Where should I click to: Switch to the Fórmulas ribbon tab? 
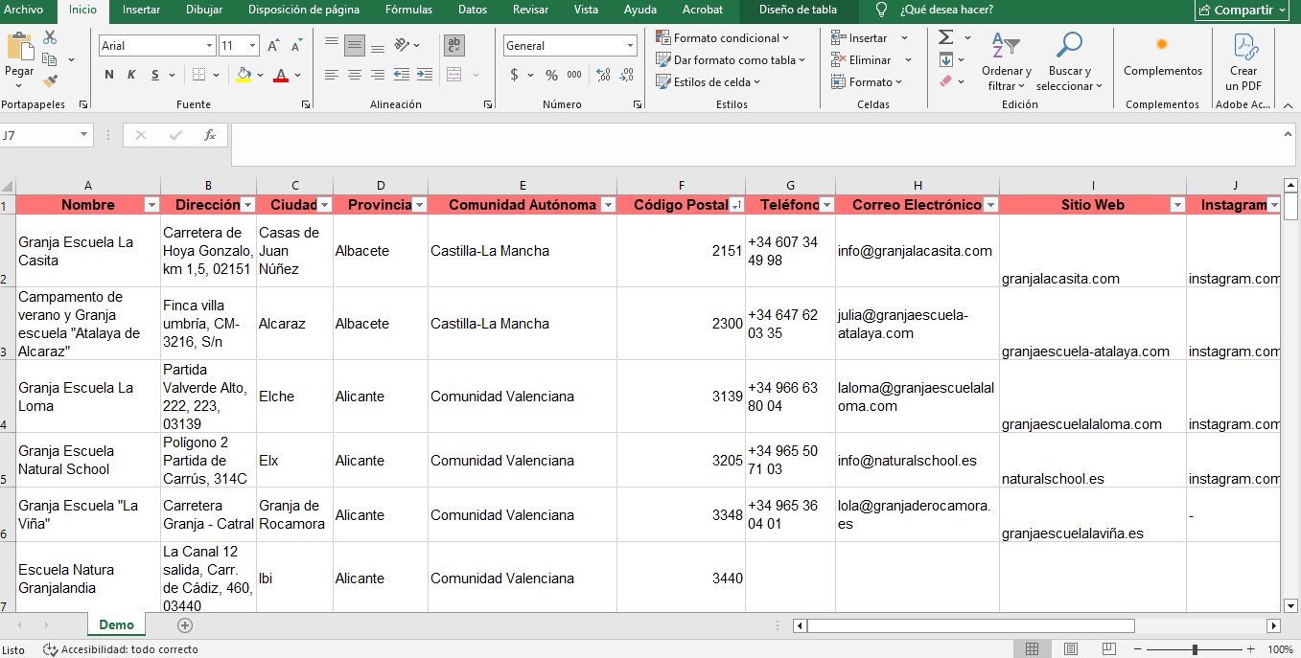408,10
